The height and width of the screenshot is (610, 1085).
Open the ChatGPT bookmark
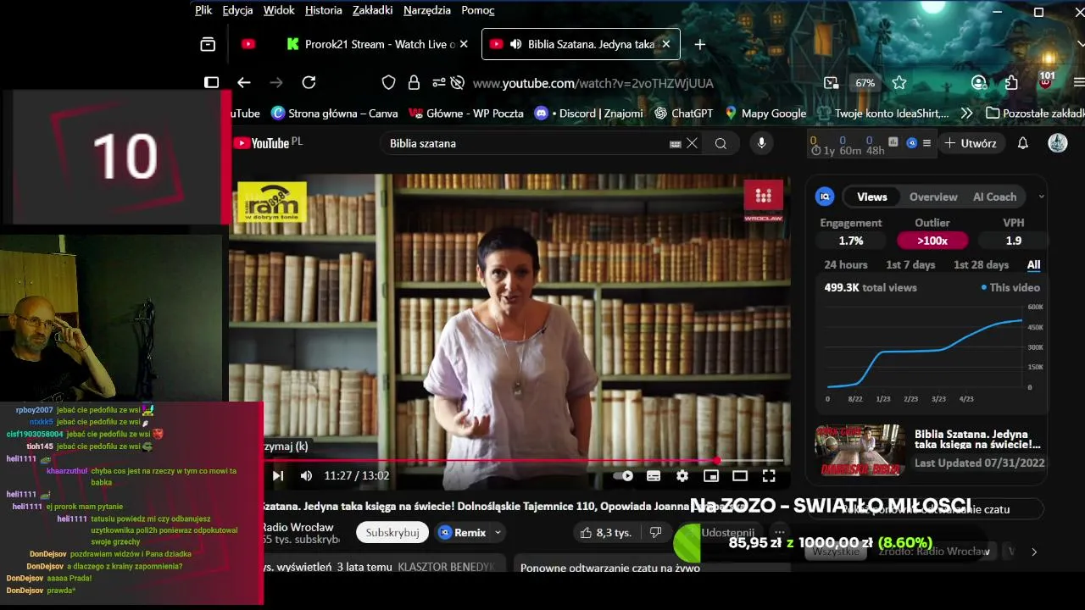[x=684, y=113]
